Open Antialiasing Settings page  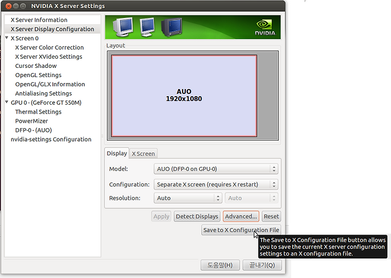(43, 94)
